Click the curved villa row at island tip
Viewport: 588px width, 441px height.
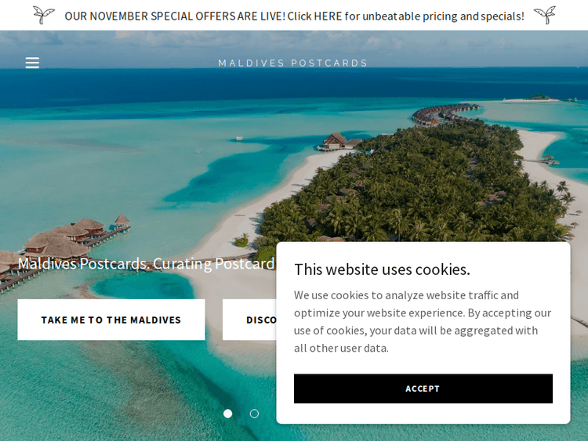click(x=445, y=114)
